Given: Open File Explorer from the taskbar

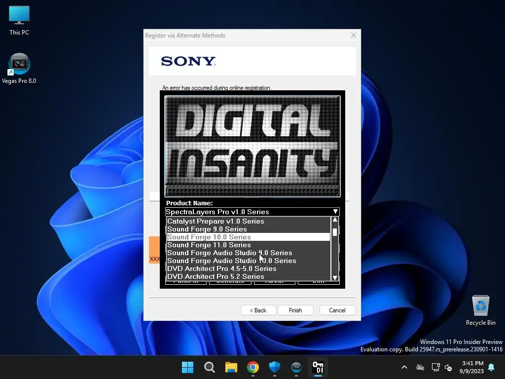Looking at the screenshot, I should coord(231,367).
